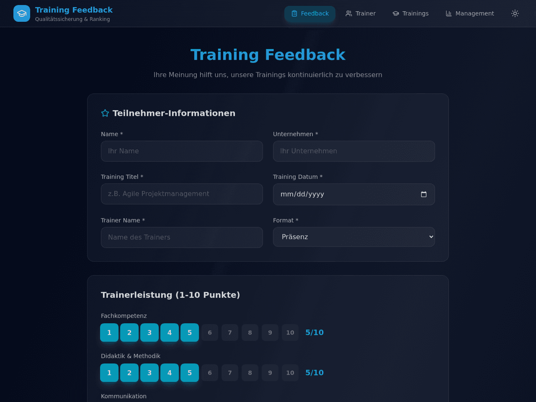Set Didaktik & Methodik to 3

pyautogui.click(x=149, y=373)
